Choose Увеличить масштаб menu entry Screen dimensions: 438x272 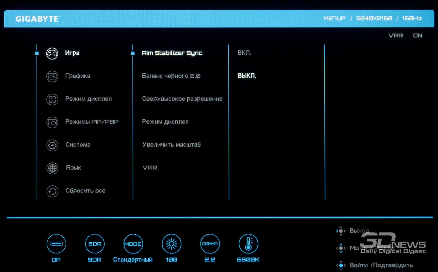click(171, 144)
